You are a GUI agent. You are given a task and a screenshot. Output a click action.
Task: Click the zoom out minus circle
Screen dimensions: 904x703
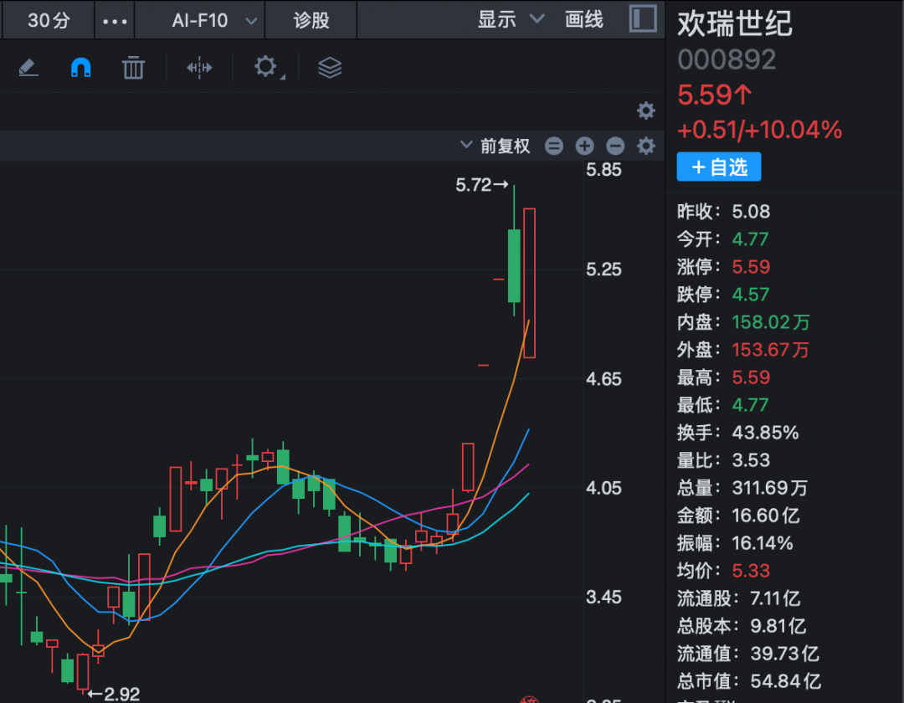point(615,146)
